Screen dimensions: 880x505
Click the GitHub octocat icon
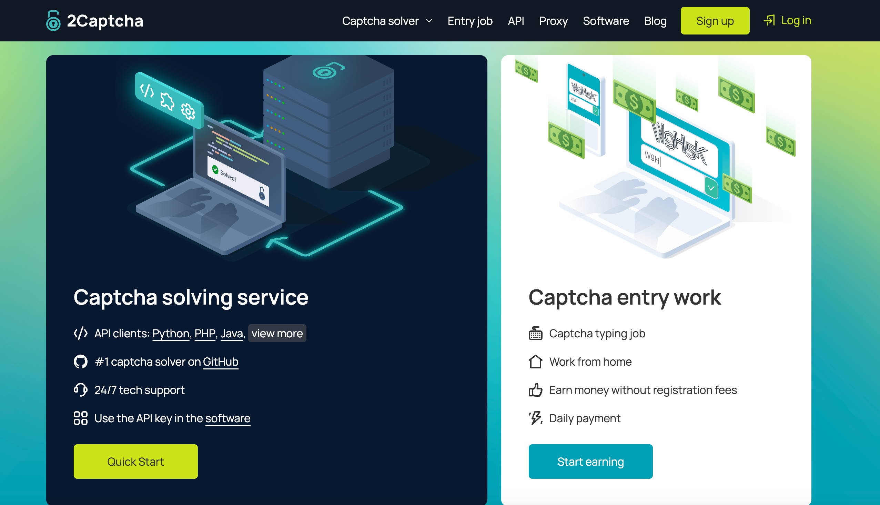click(x=80, y=362)
